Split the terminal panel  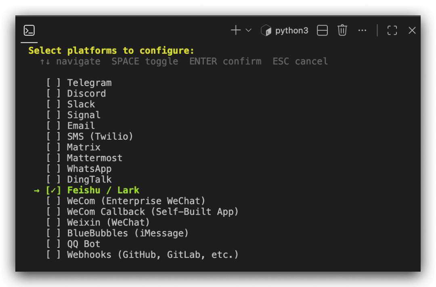[322, 30]
